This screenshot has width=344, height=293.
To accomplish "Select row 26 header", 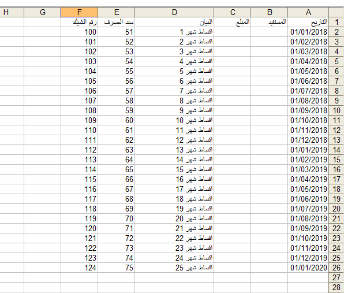I will (336, 268).
